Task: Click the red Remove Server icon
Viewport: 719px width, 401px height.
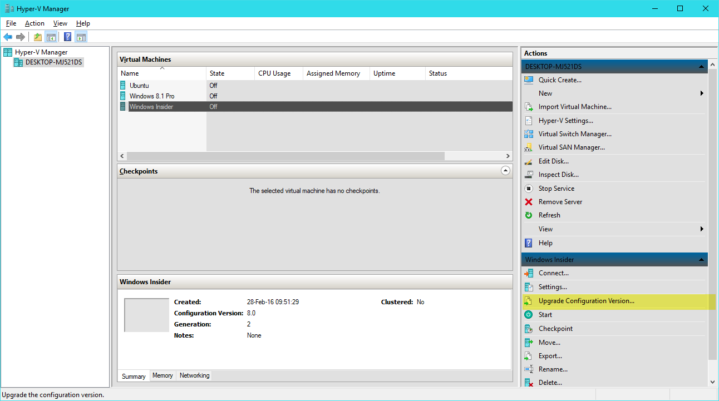Action: 529,202
